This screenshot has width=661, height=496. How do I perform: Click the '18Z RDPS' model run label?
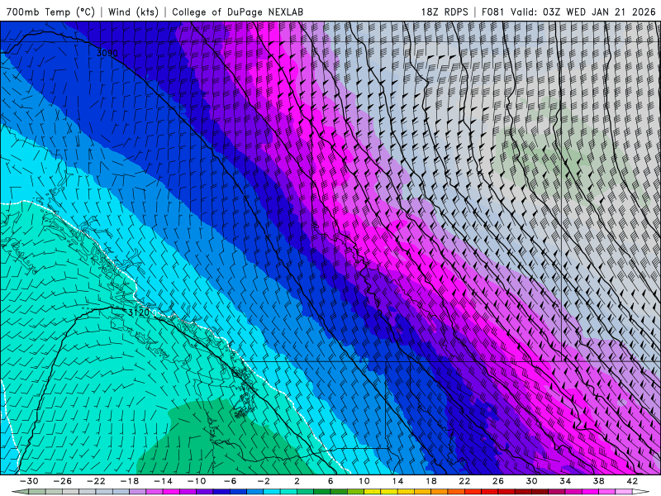445,12
